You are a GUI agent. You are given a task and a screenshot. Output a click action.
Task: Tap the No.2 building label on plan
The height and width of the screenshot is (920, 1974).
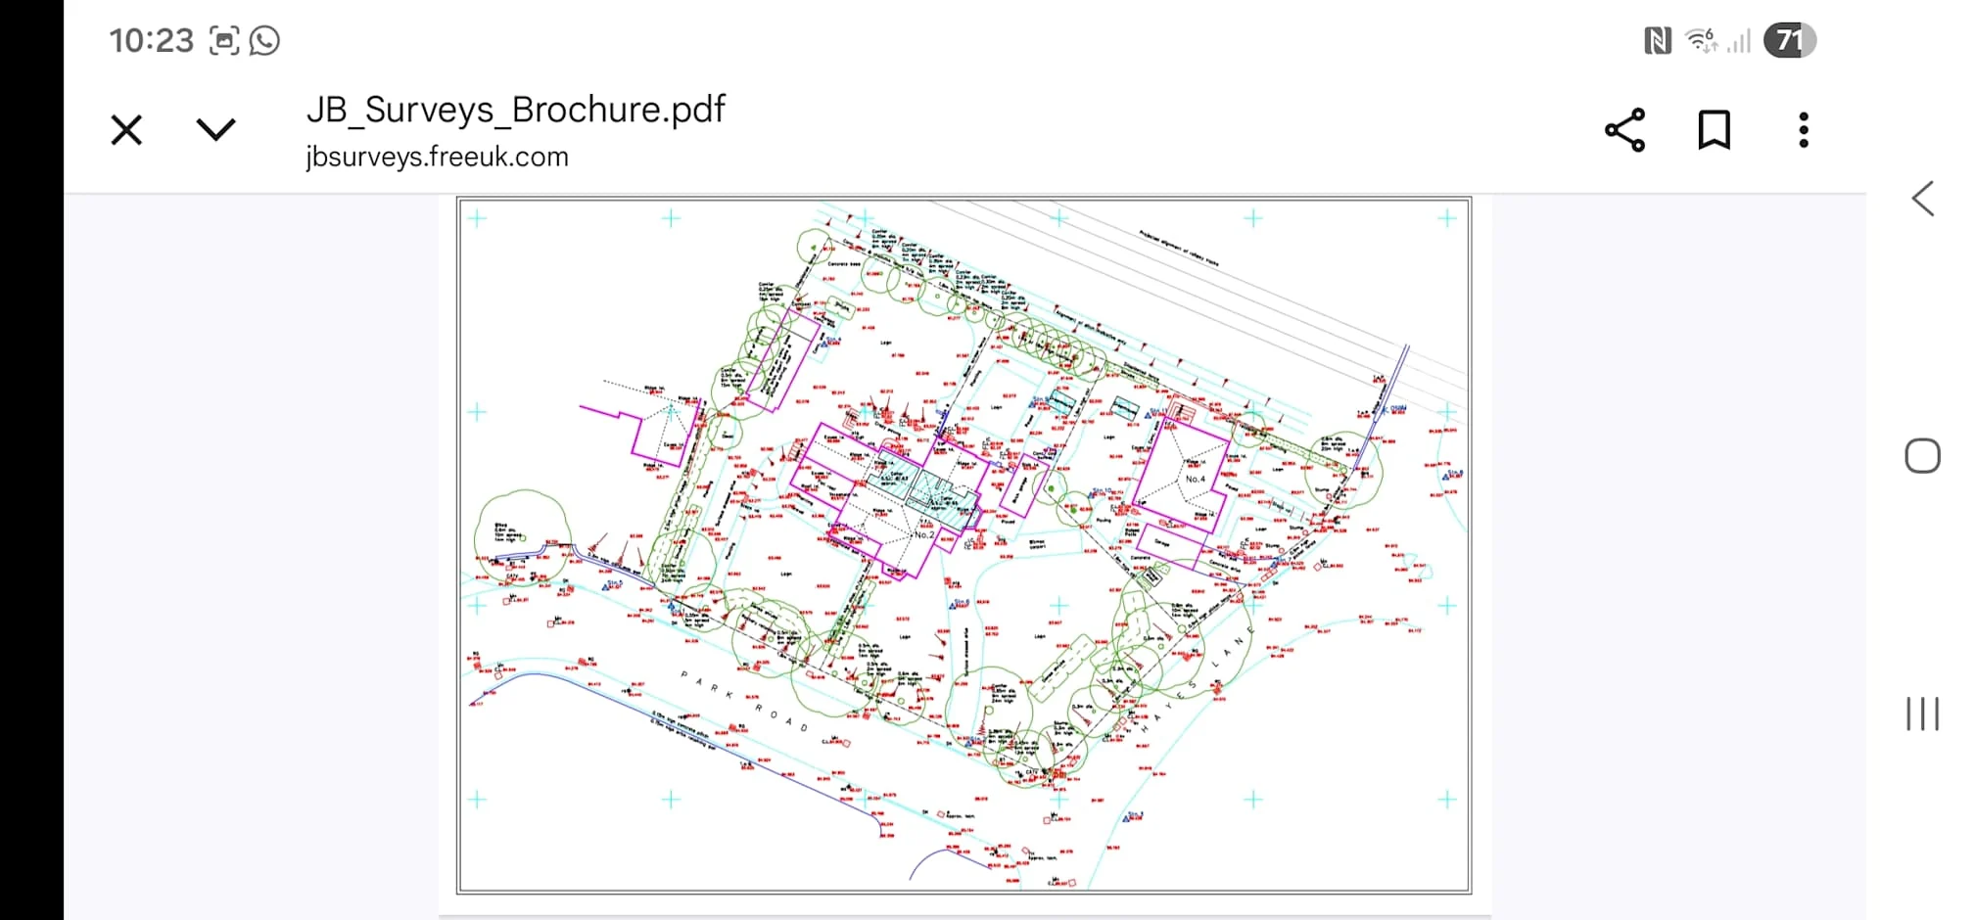923,534
